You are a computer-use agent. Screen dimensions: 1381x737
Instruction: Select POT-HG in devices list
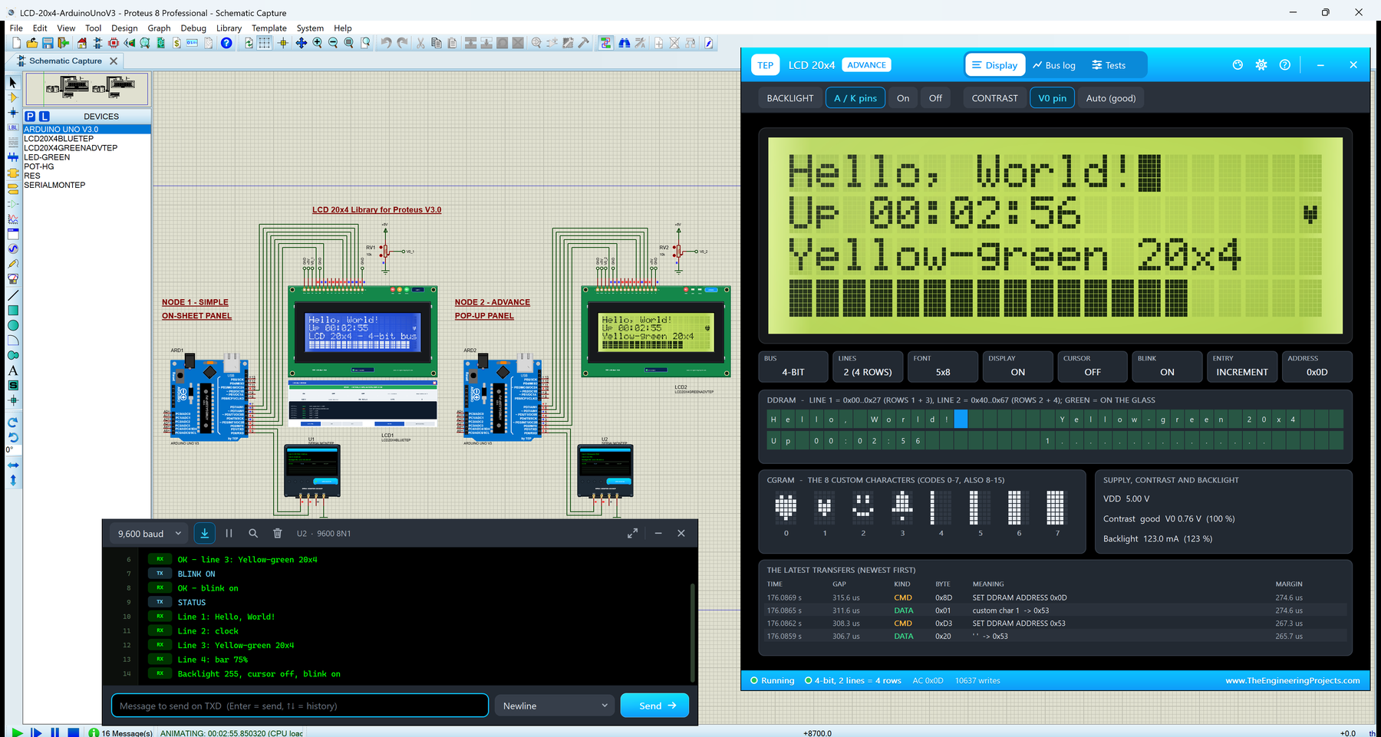[x=39, y=166]
